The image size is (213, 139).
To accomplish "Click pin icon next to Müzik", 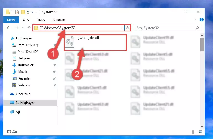I will click(55, 72).
